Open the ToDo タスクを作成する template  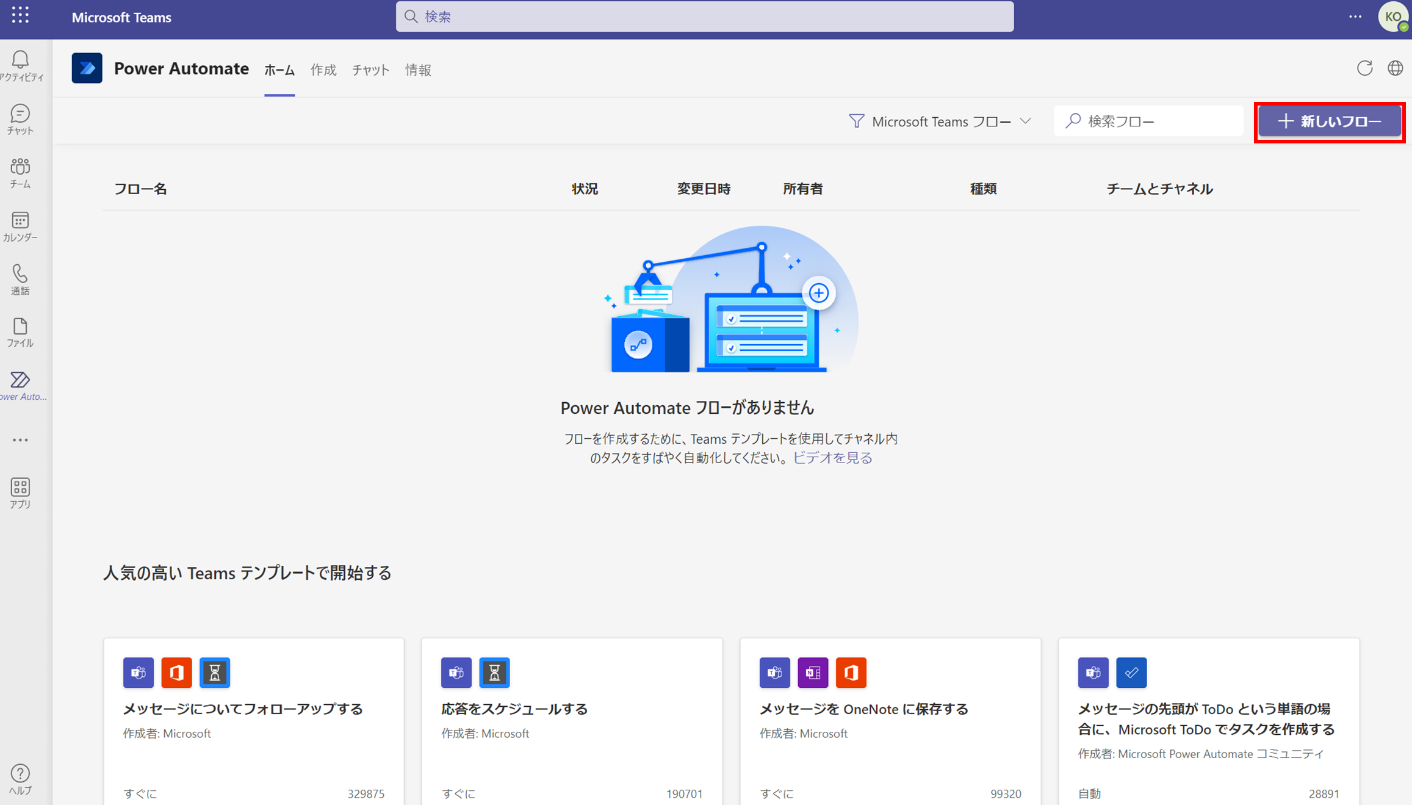pyautogui.click(x=1206, y=719)
